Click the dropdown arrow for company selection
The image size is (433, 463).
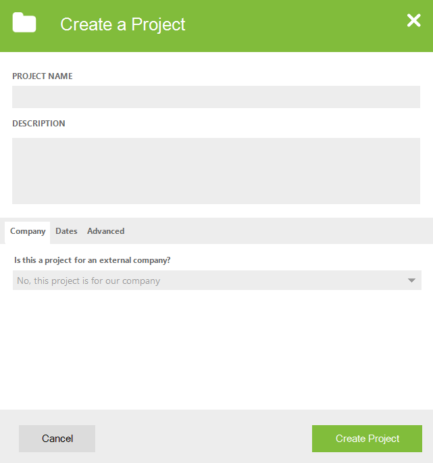[411, 281]
